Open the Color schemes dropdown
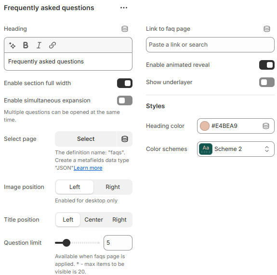 [x=236, y=149]
